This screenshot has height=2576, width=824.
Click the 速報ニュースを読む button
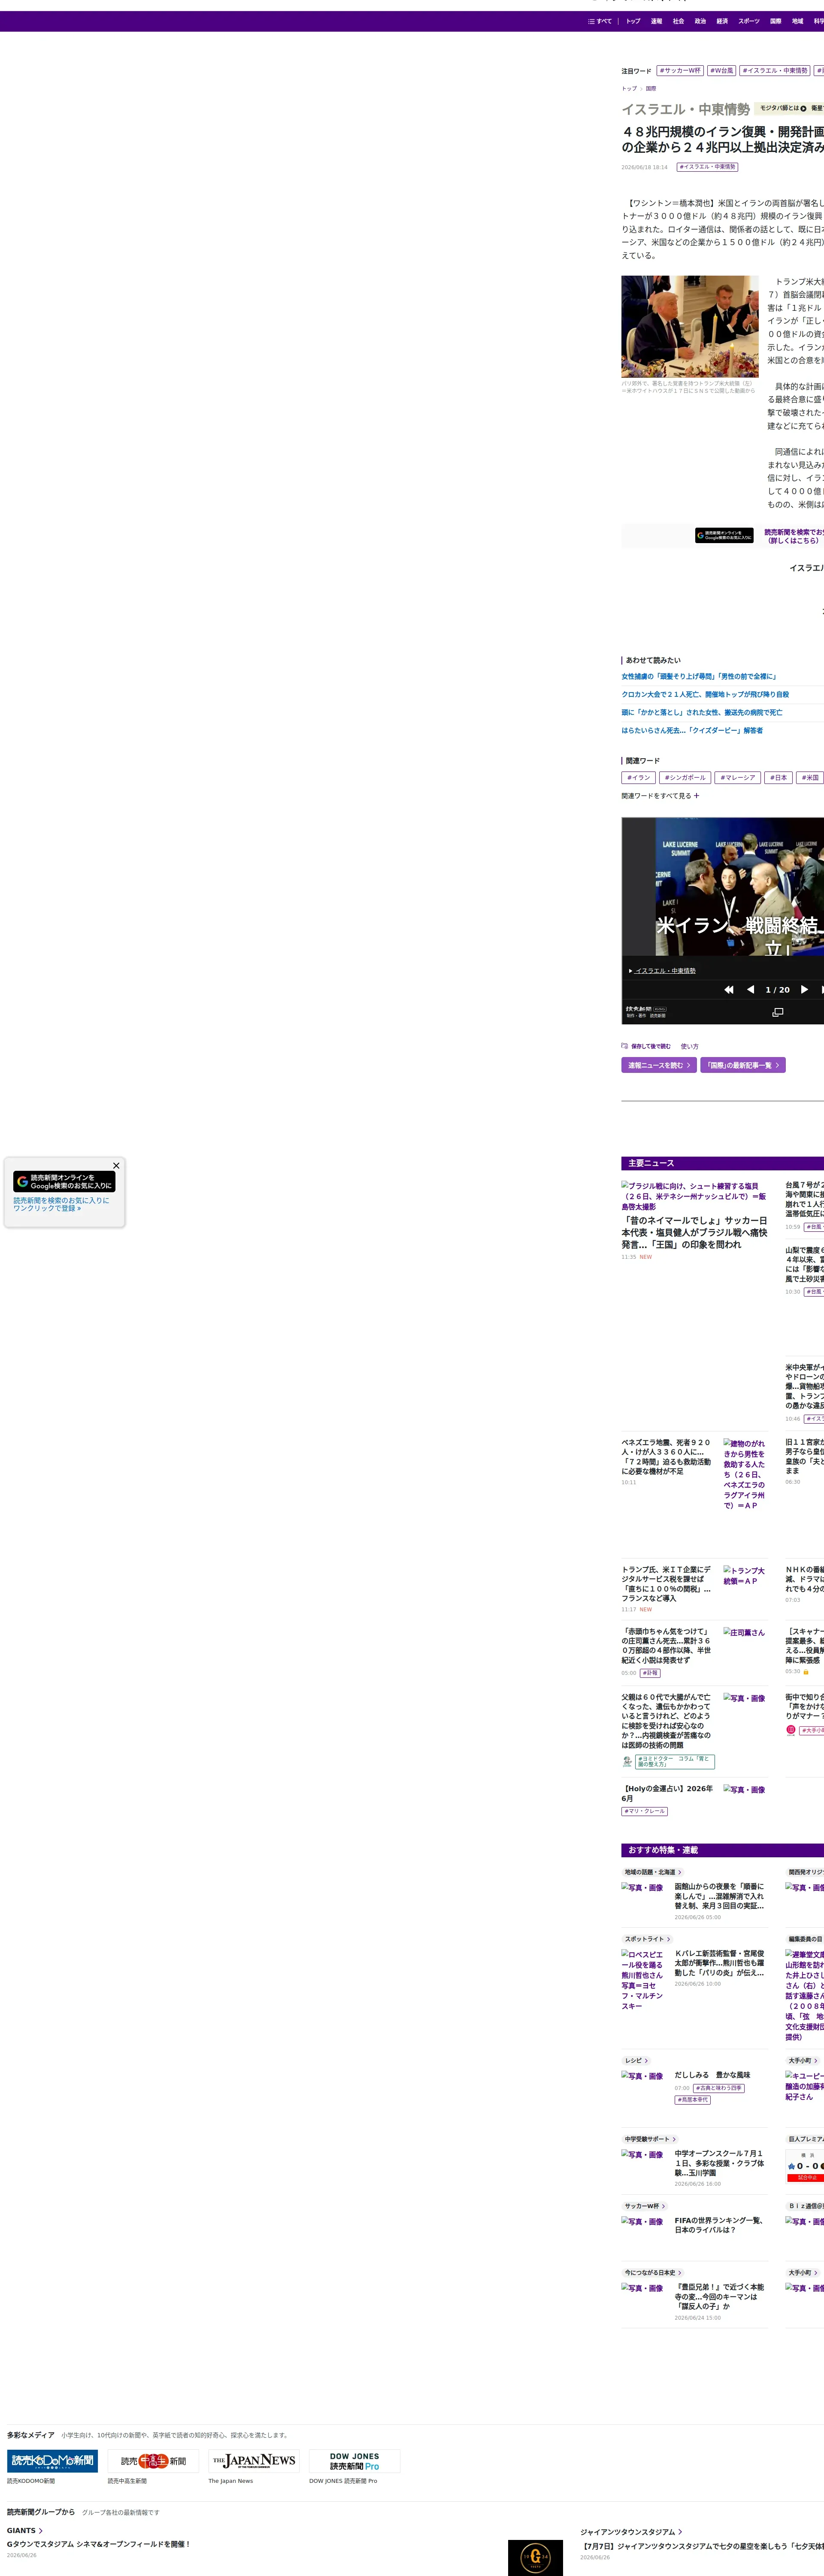click(x=659, y=1065)
